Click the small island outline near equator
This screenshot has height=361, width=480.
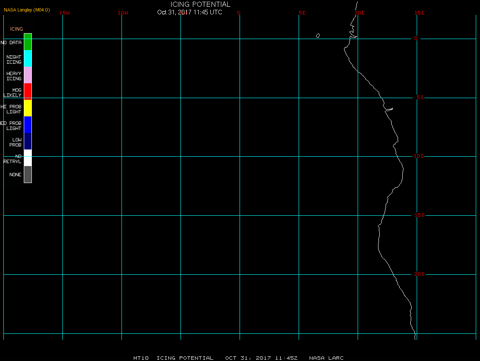(318, 36)
